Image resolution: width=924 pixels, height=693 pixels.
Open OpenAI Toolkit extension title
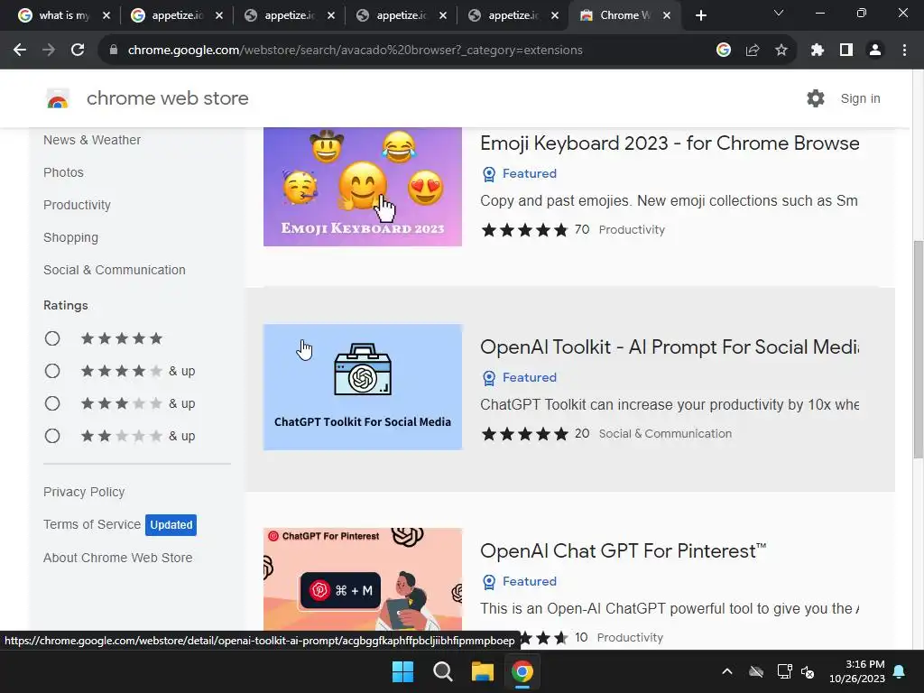point(670,347)
